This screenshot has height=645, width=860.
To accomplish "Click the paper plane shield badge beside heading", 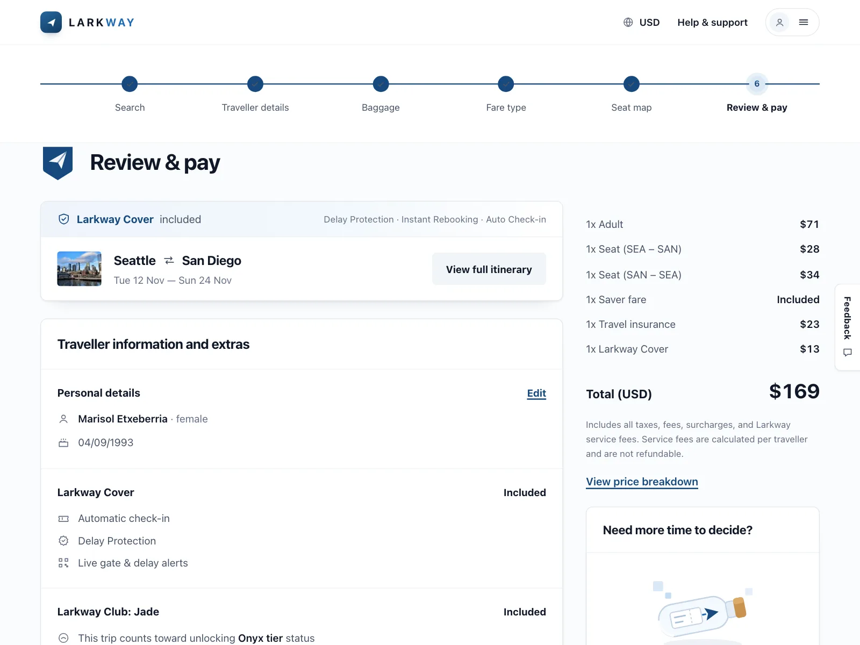I will pos(58,163).
